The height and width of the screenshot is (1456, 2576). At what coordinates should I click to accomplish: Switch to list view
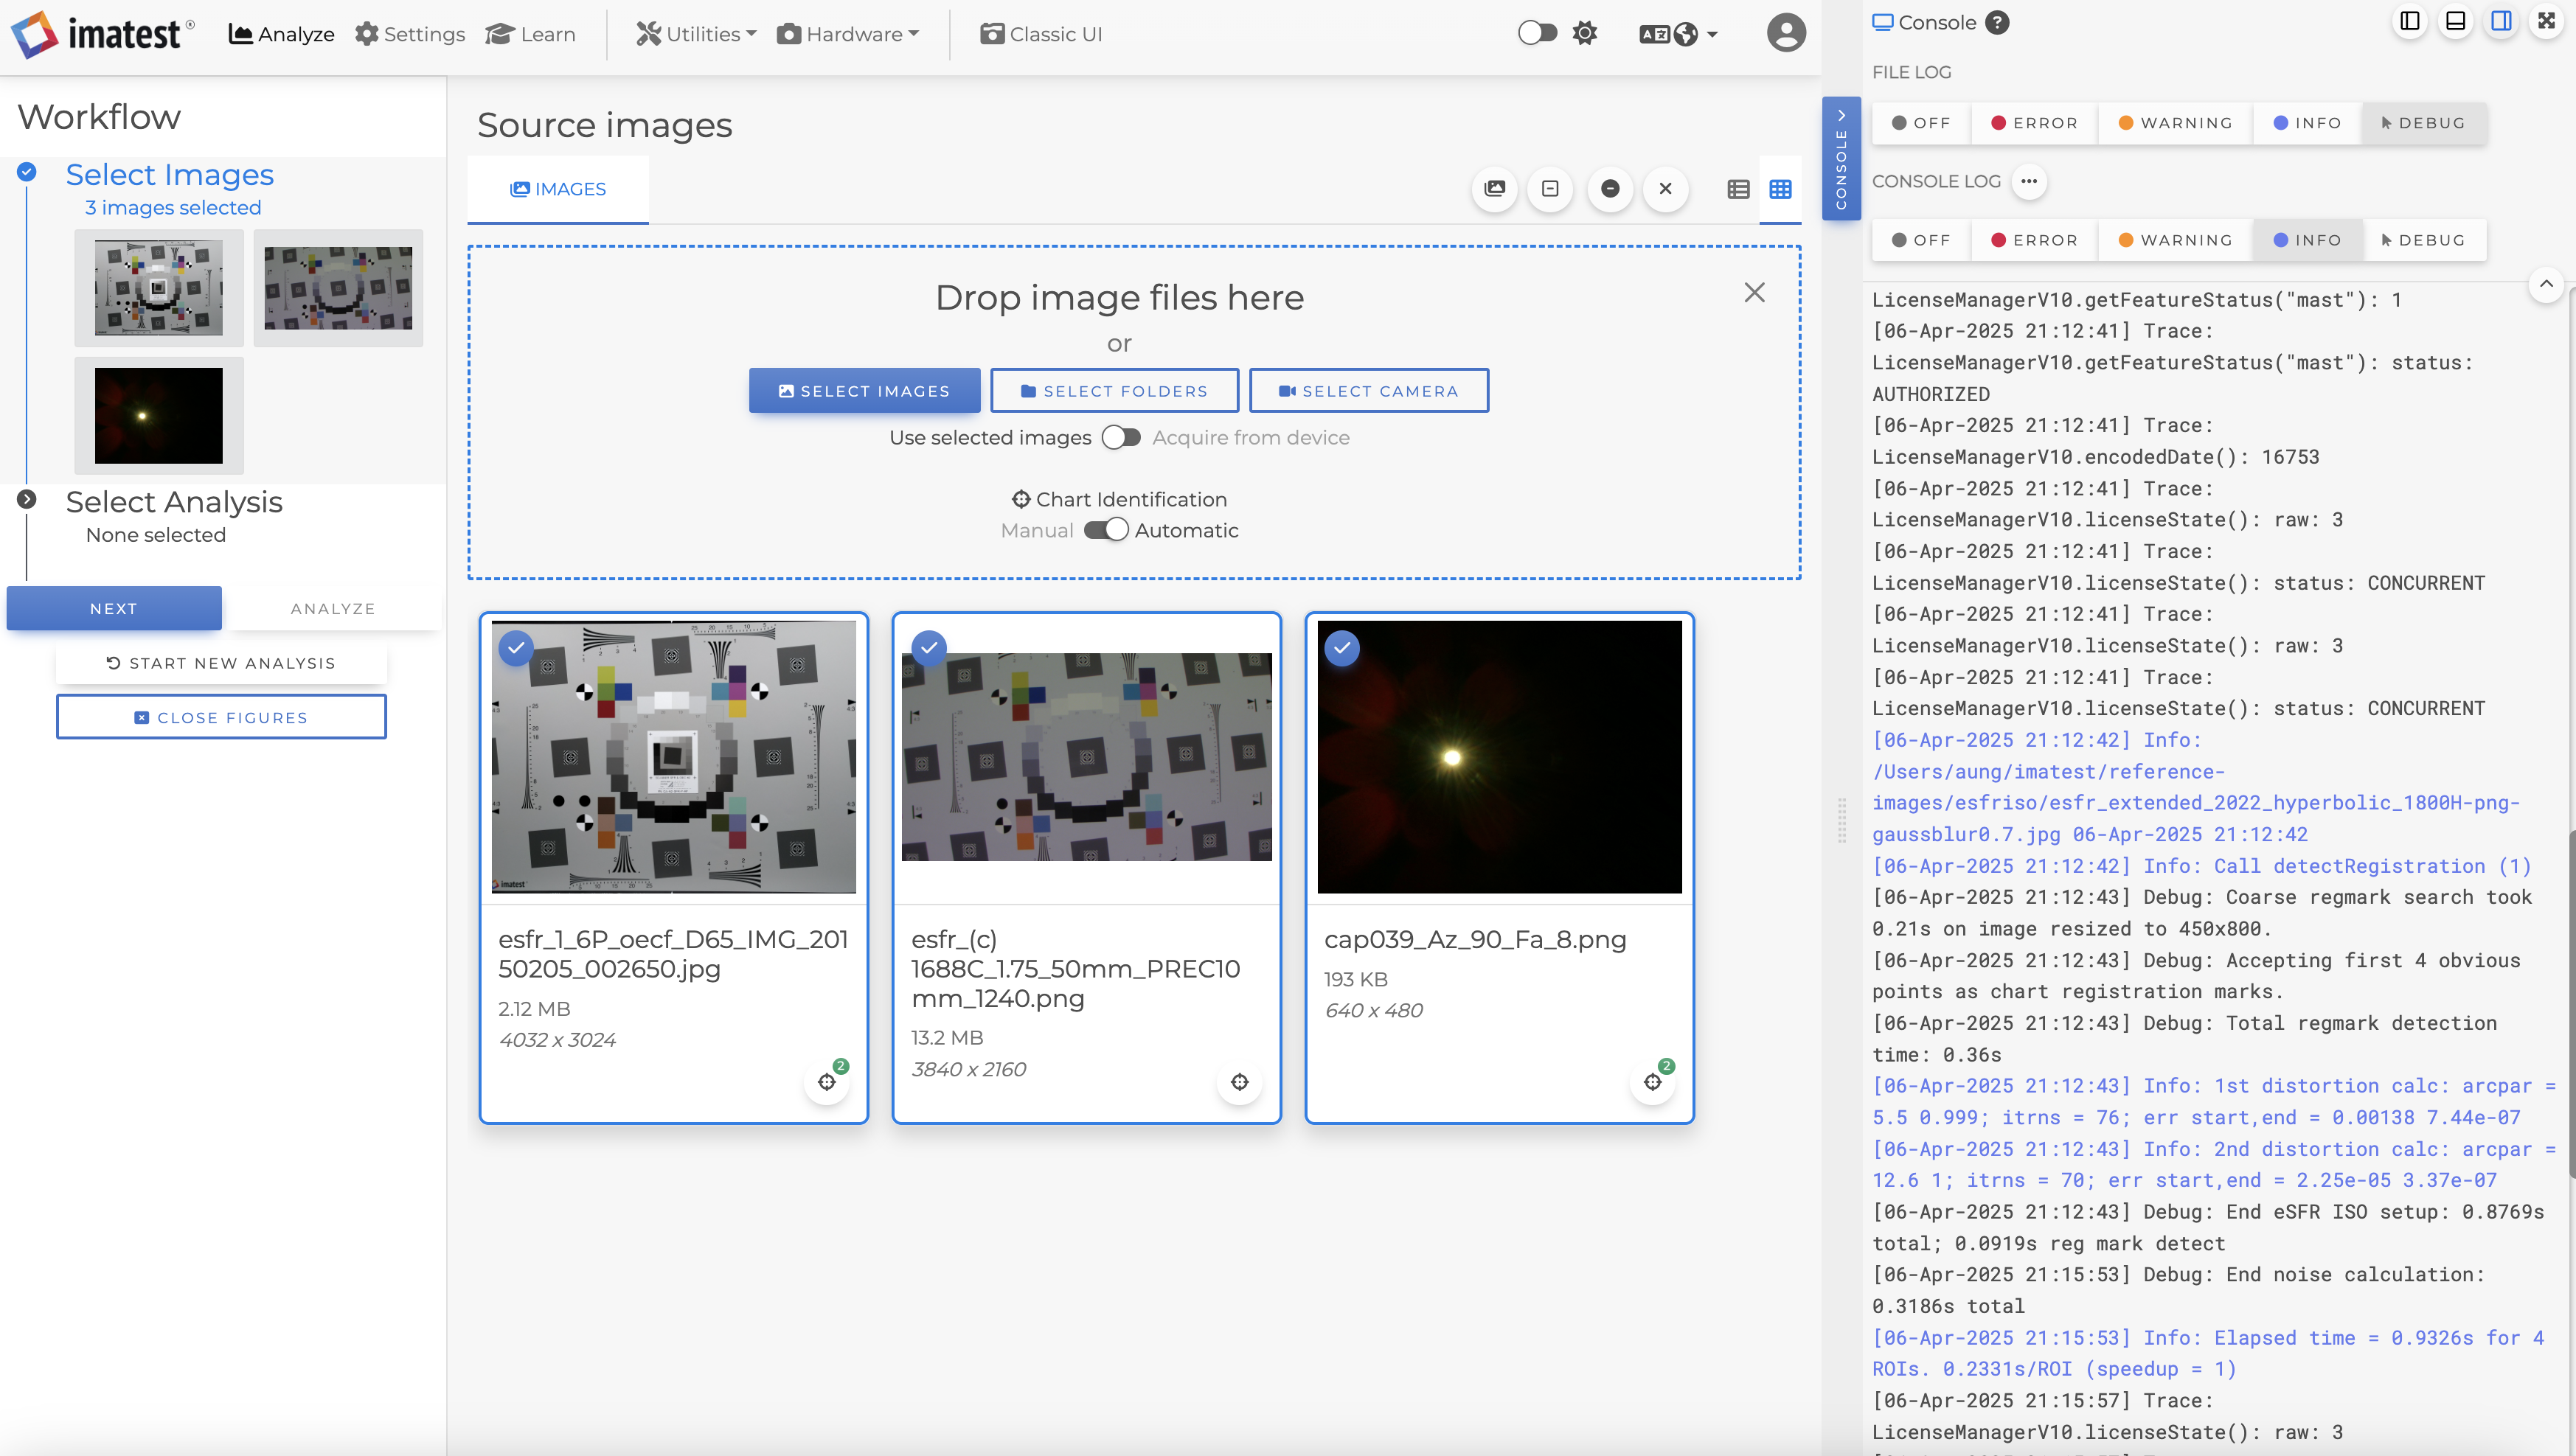1737,189
